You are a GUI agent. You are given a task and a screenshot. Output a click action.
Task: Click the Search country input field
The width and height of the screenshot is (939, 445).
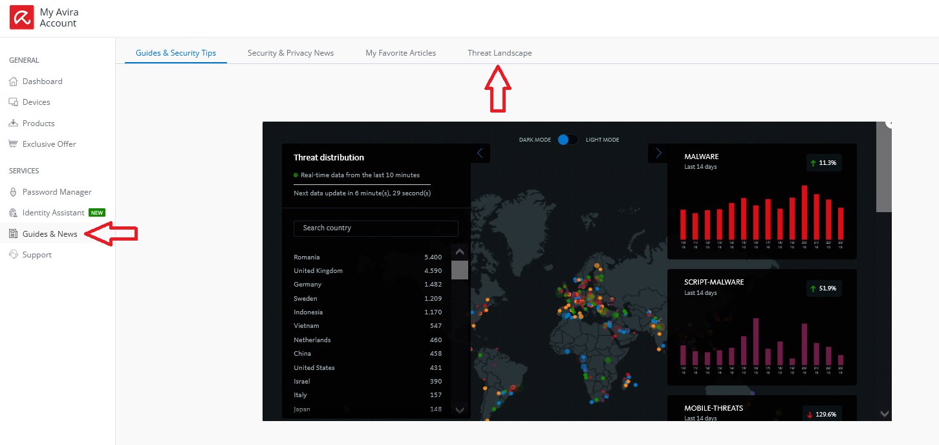click(x=376, y=228)
